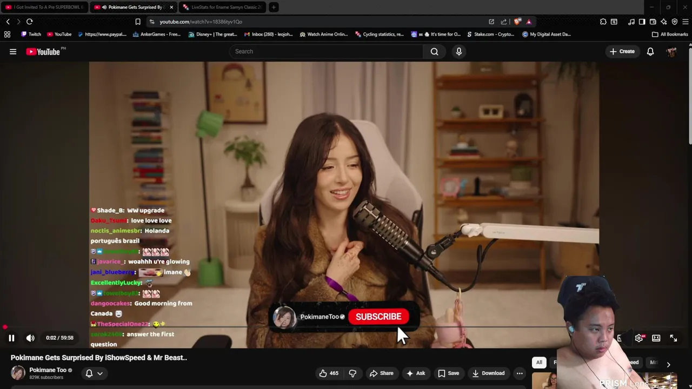Focus the YouTube Search field

pyautogui.click(x=325, y=51)
